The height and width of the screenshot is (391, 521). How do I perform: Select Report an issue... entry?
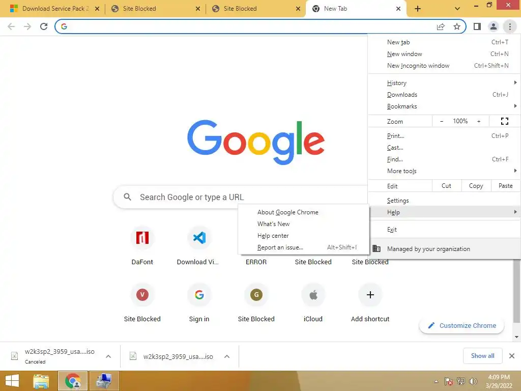(x=304, y=247)
